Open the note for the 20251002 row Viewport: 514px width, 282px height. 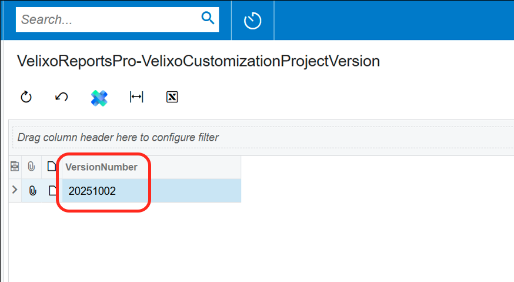pos(52,190)
